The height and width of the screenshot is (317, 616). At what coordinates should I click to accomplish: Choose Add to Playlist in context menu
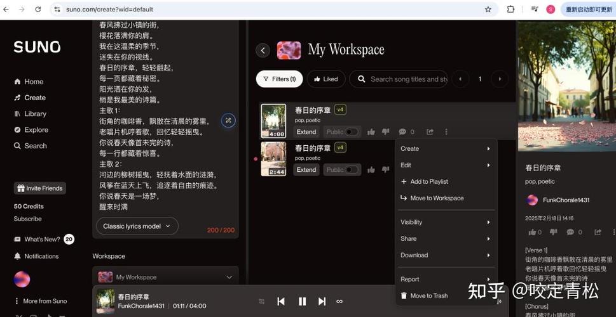tap(446, 182)
